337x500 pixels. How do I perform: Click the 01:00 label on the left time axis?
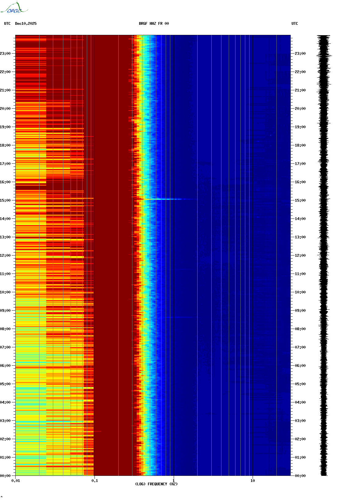5,457
